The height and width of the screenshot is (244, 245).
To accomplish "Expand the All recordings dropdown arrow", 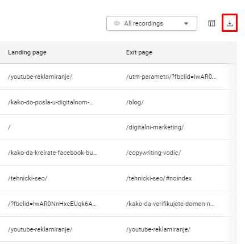I will (x=186, y=23).
